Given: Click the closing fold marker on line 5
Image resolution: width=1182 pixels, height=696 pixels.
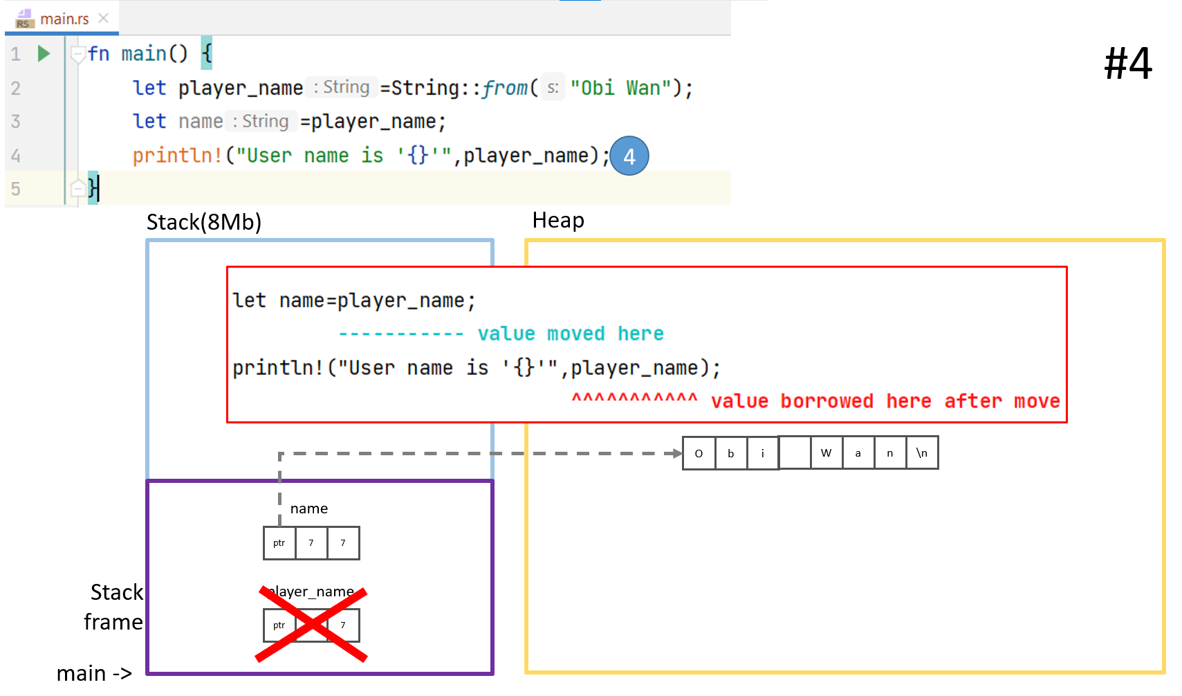Looking at the screenshot, I should coord(78,188).
